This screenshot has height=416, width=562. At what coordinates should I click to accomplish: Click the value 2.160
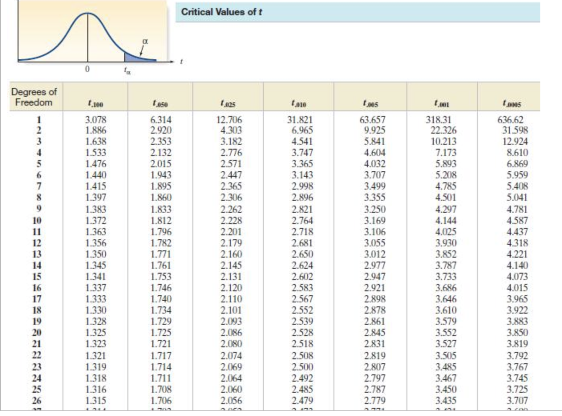pyautogui.click(x=231, y=254)
